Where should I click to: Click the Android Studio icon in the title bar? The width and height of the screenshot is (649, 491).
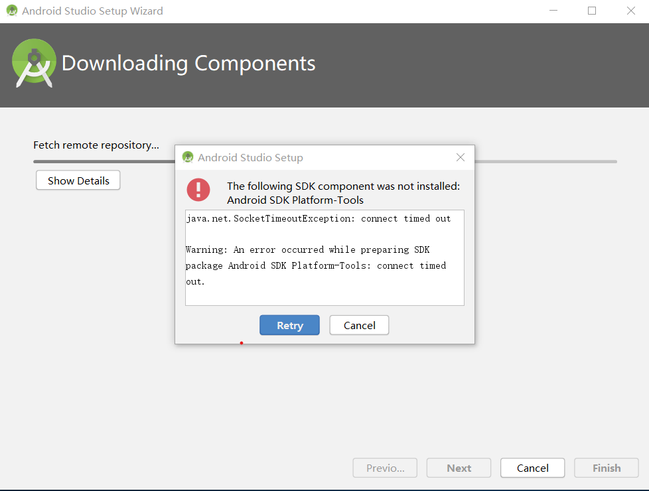click(x=11, y=11)
